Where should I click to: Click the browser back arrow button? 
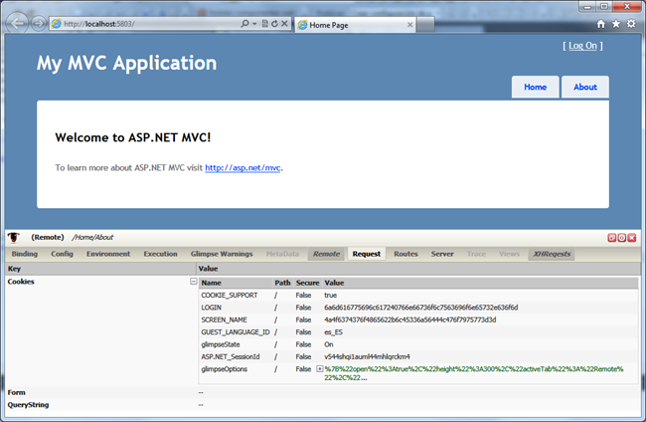click(15, 22)
